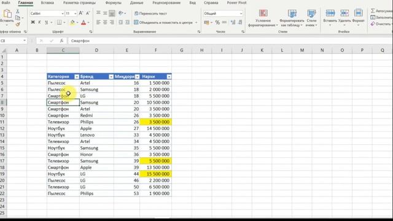Screen dimensions: 393x221
Task: Open the Общий number format dropdown
Action: point(241,14)
